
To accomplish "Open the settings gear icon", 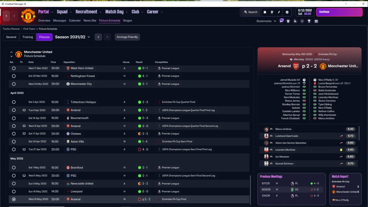I will click(x=287, y=12).
